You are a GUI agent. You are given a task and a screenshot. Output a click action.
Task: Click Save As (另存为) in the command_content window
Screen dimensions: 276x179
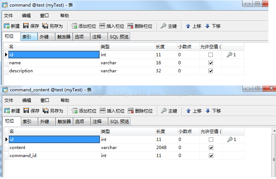click(53, 111)
